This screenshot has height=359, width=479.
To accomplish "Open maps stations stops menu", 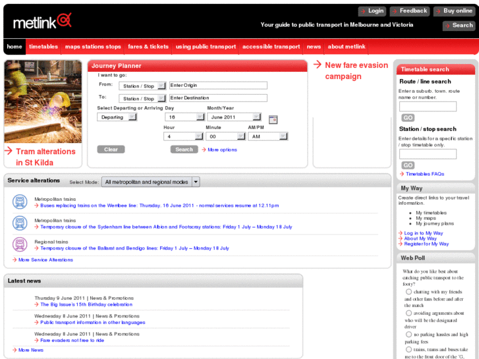I will pos(93,47).
